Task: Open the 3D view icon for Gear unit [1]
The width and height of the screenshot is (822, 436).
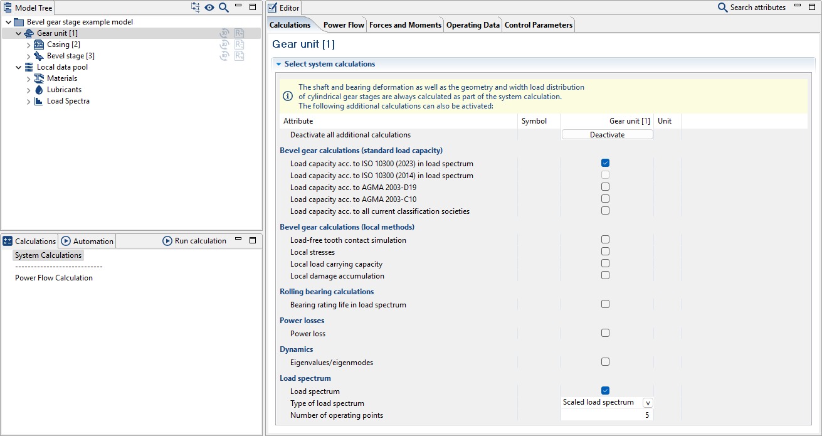Action: tap(224, 33)
